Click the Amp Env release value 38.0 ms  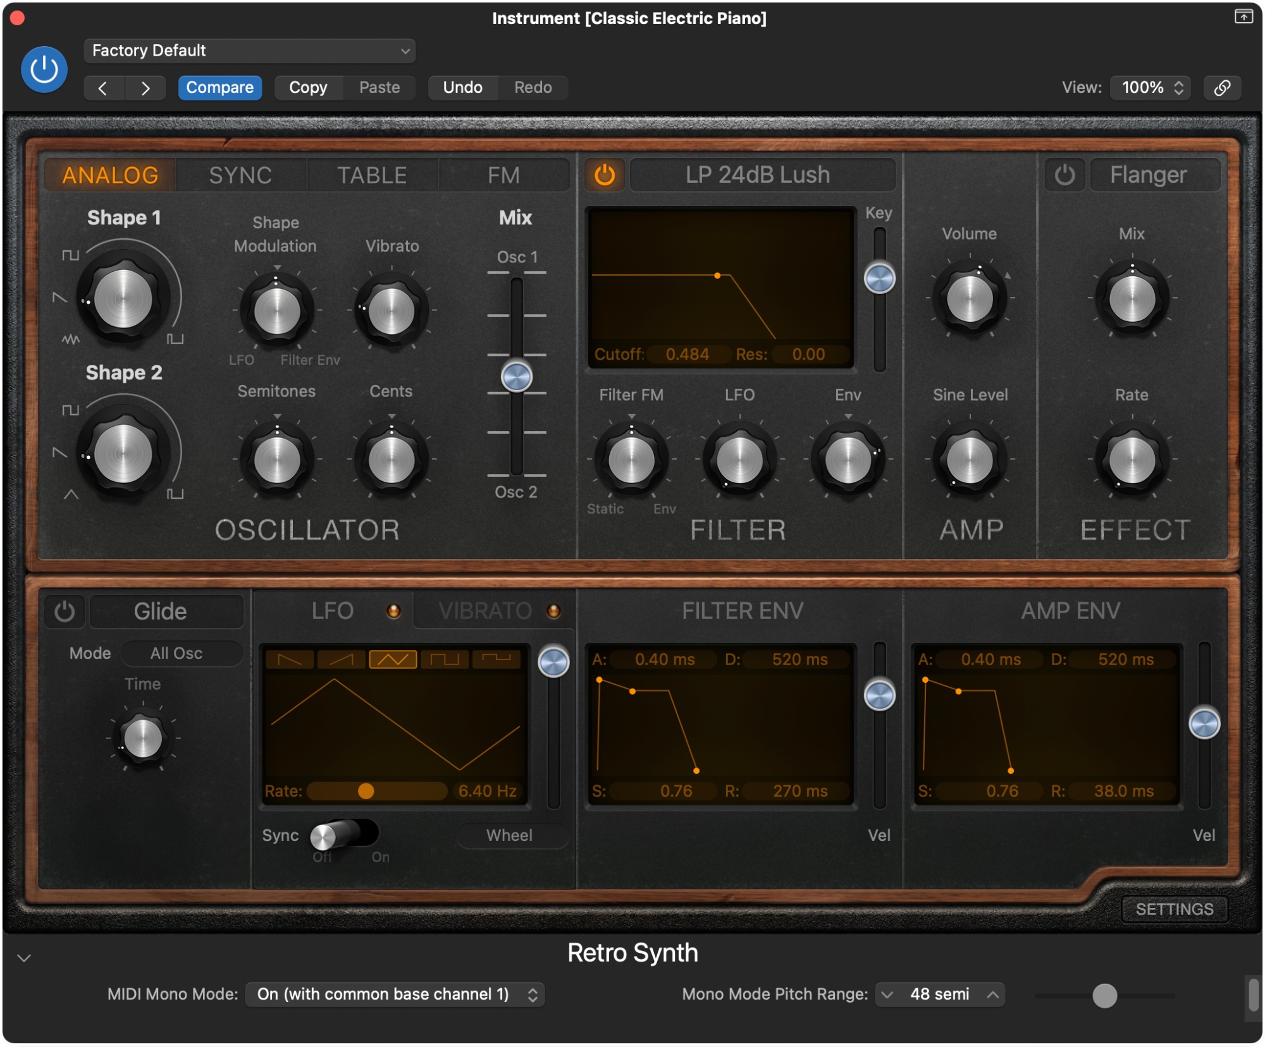click(x=1123, y=791)
